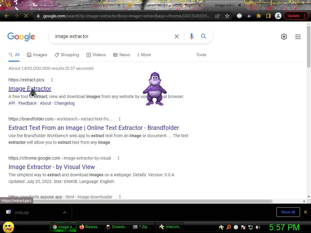Go back to the previous page
Viewport: 311px width, 233px height.
pos(7,16)
